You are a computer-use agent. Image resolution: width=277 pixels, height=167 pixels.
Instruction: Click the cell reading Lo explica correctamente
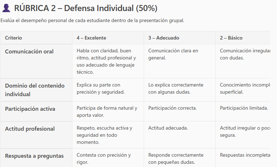[x=176, y=88]
